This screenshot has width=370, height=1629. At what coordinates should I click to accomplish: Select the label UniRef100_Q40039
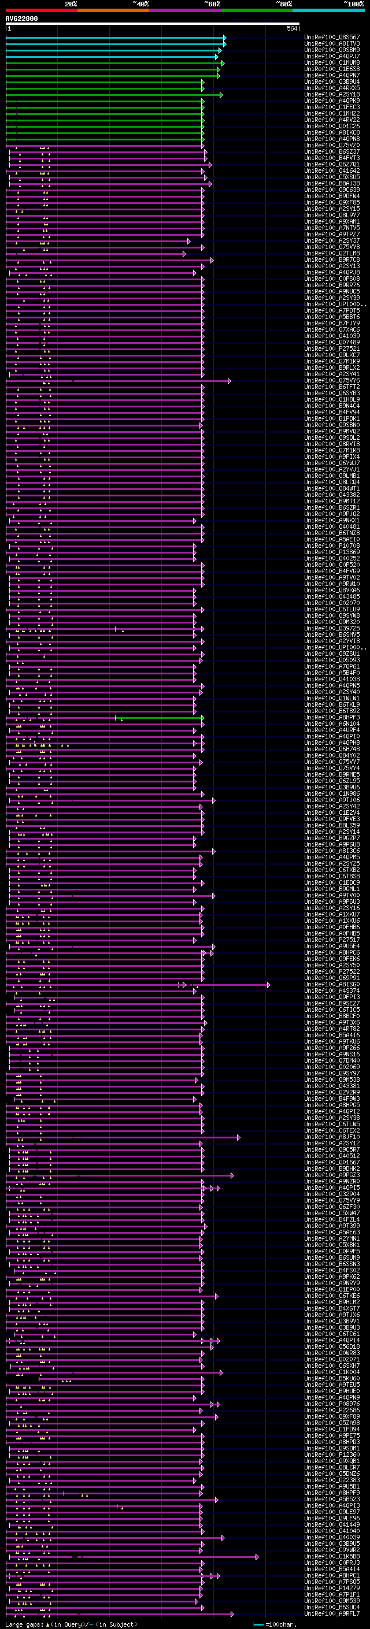[332, 1537]
